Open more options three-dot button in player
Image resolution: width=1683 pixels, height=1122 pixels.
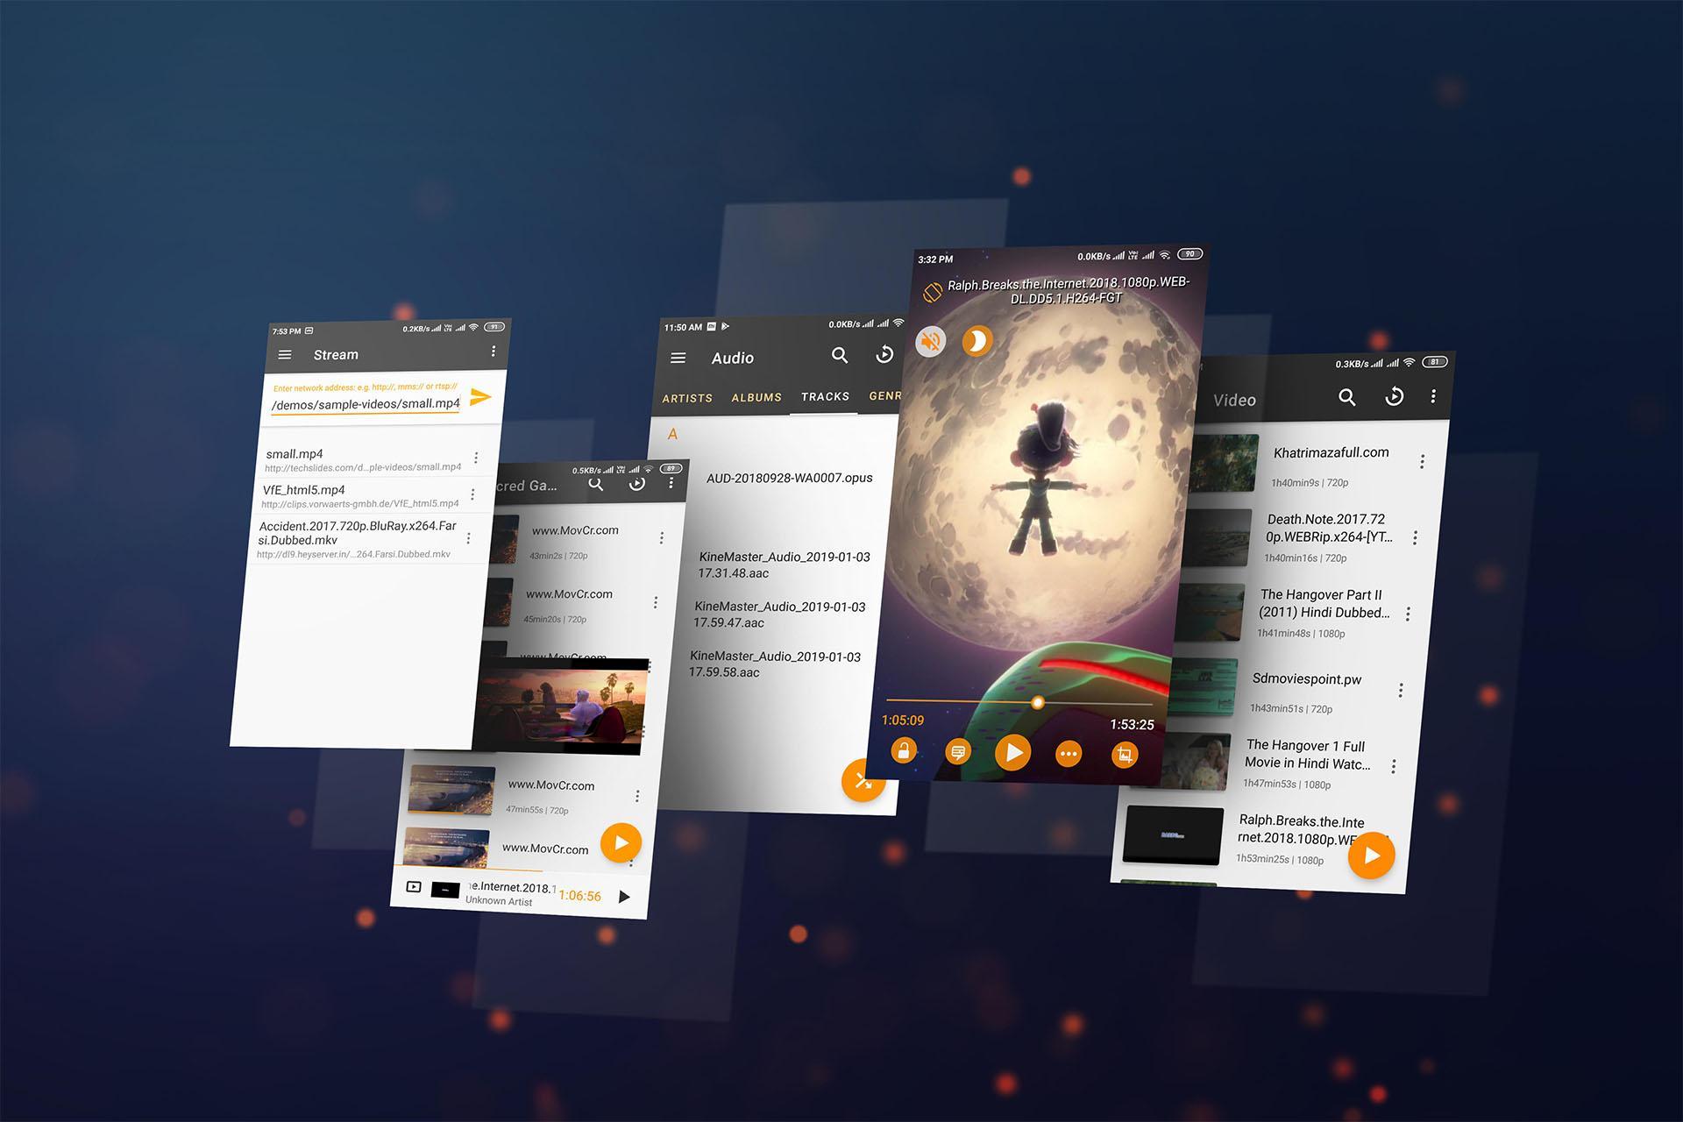(1069, 754)
